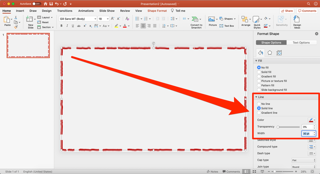320x174 pixels.
Task: Open the ribbon Comments button
Action: tap(307, 11)
